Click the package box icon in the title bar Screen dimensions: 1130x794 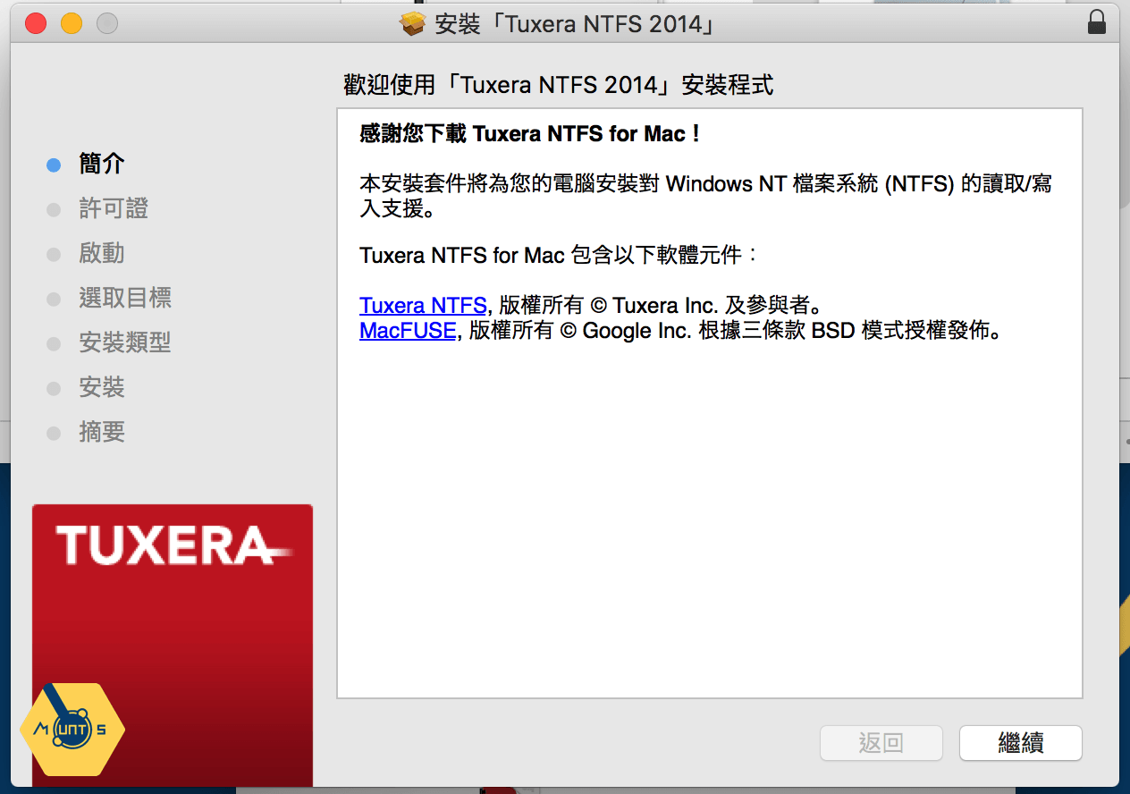413,23
